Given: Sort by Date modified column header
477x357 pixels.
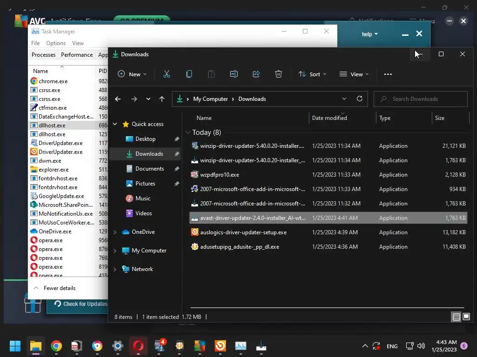Looking at the screenshot, I should pos(329,118).
